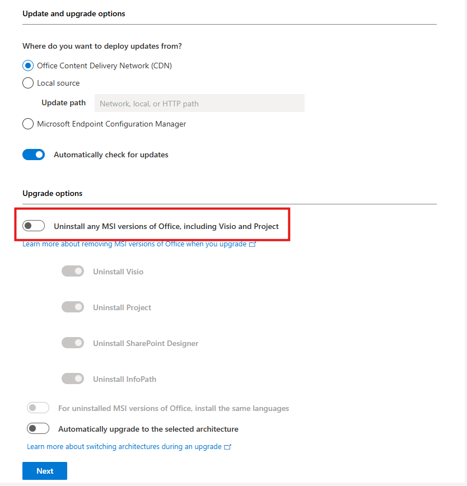Viewport: 467px width, 486px height.
Task: Click external link icon after architectures link
Action: pos(228,447)
